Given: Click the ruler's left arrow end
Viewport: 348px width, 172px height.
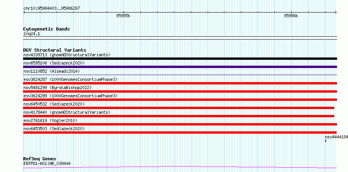Looking at the screenshot, I should 24,13.
